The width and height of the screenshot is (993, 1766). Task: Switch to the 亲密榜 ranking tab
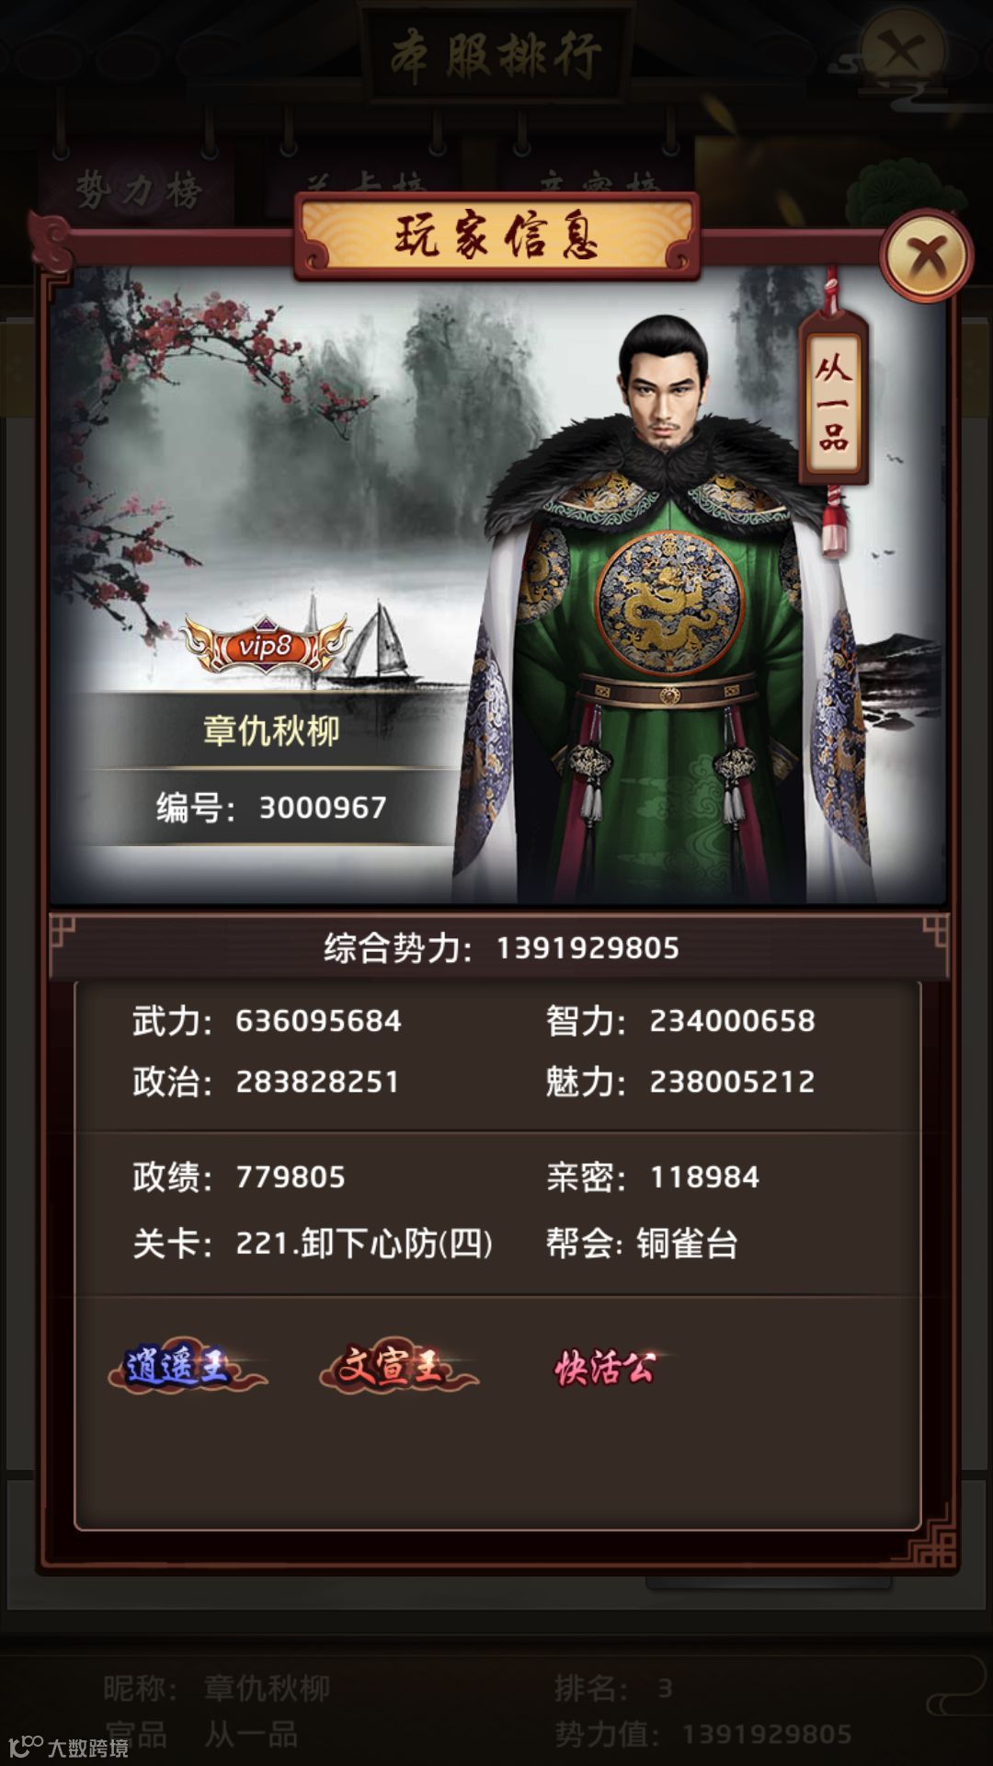pyautogui.click(x=598, y=184)
